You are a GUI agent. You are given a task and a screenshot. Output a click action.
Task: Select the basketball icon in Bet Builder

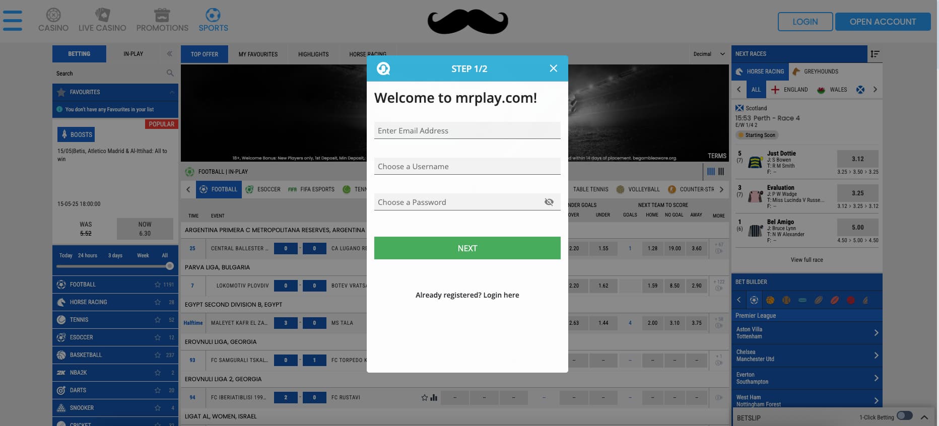pos(770,300)
